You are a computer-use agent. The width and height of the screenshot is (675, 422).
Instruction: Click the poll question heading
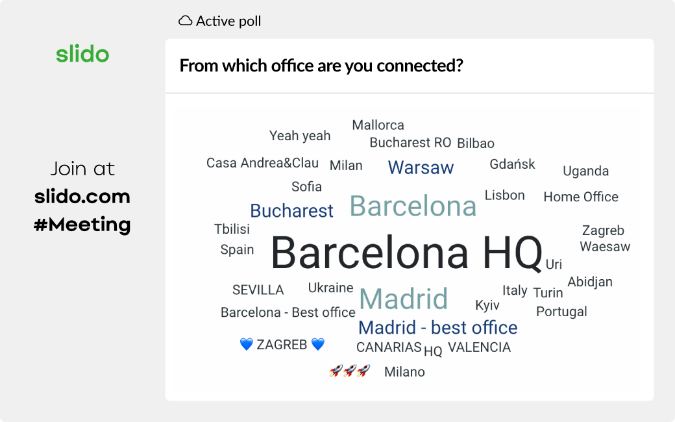point(321,66)
